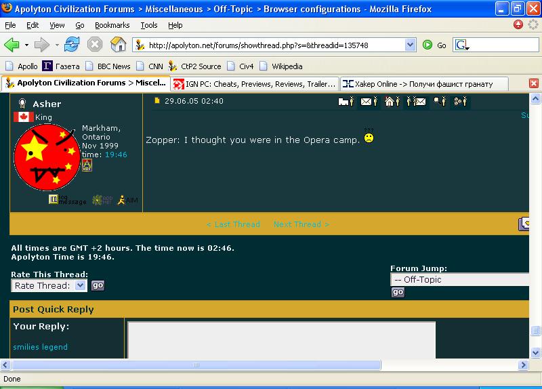542x389 pixels.
Task: Click the green Back arrow button
Action: (x=12, y=45)
